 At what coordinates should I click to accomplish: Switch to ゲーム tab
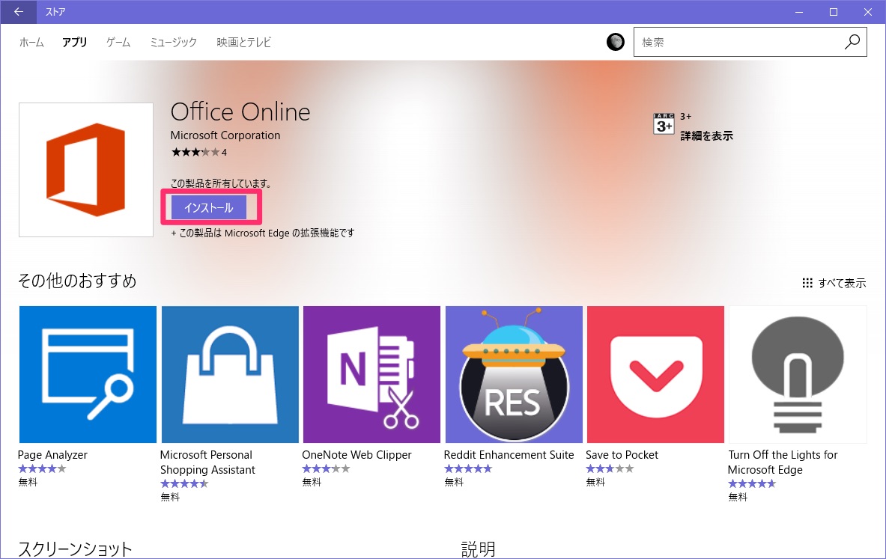[118, 43]
